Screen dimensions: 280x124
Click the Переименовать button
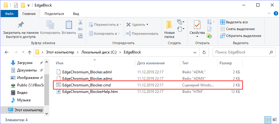coord(142,34)
